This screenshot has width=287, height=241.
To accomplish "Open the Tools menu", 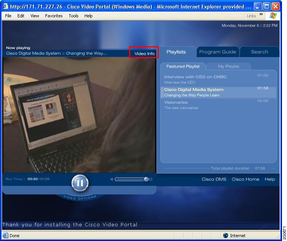I will [74, 16].
